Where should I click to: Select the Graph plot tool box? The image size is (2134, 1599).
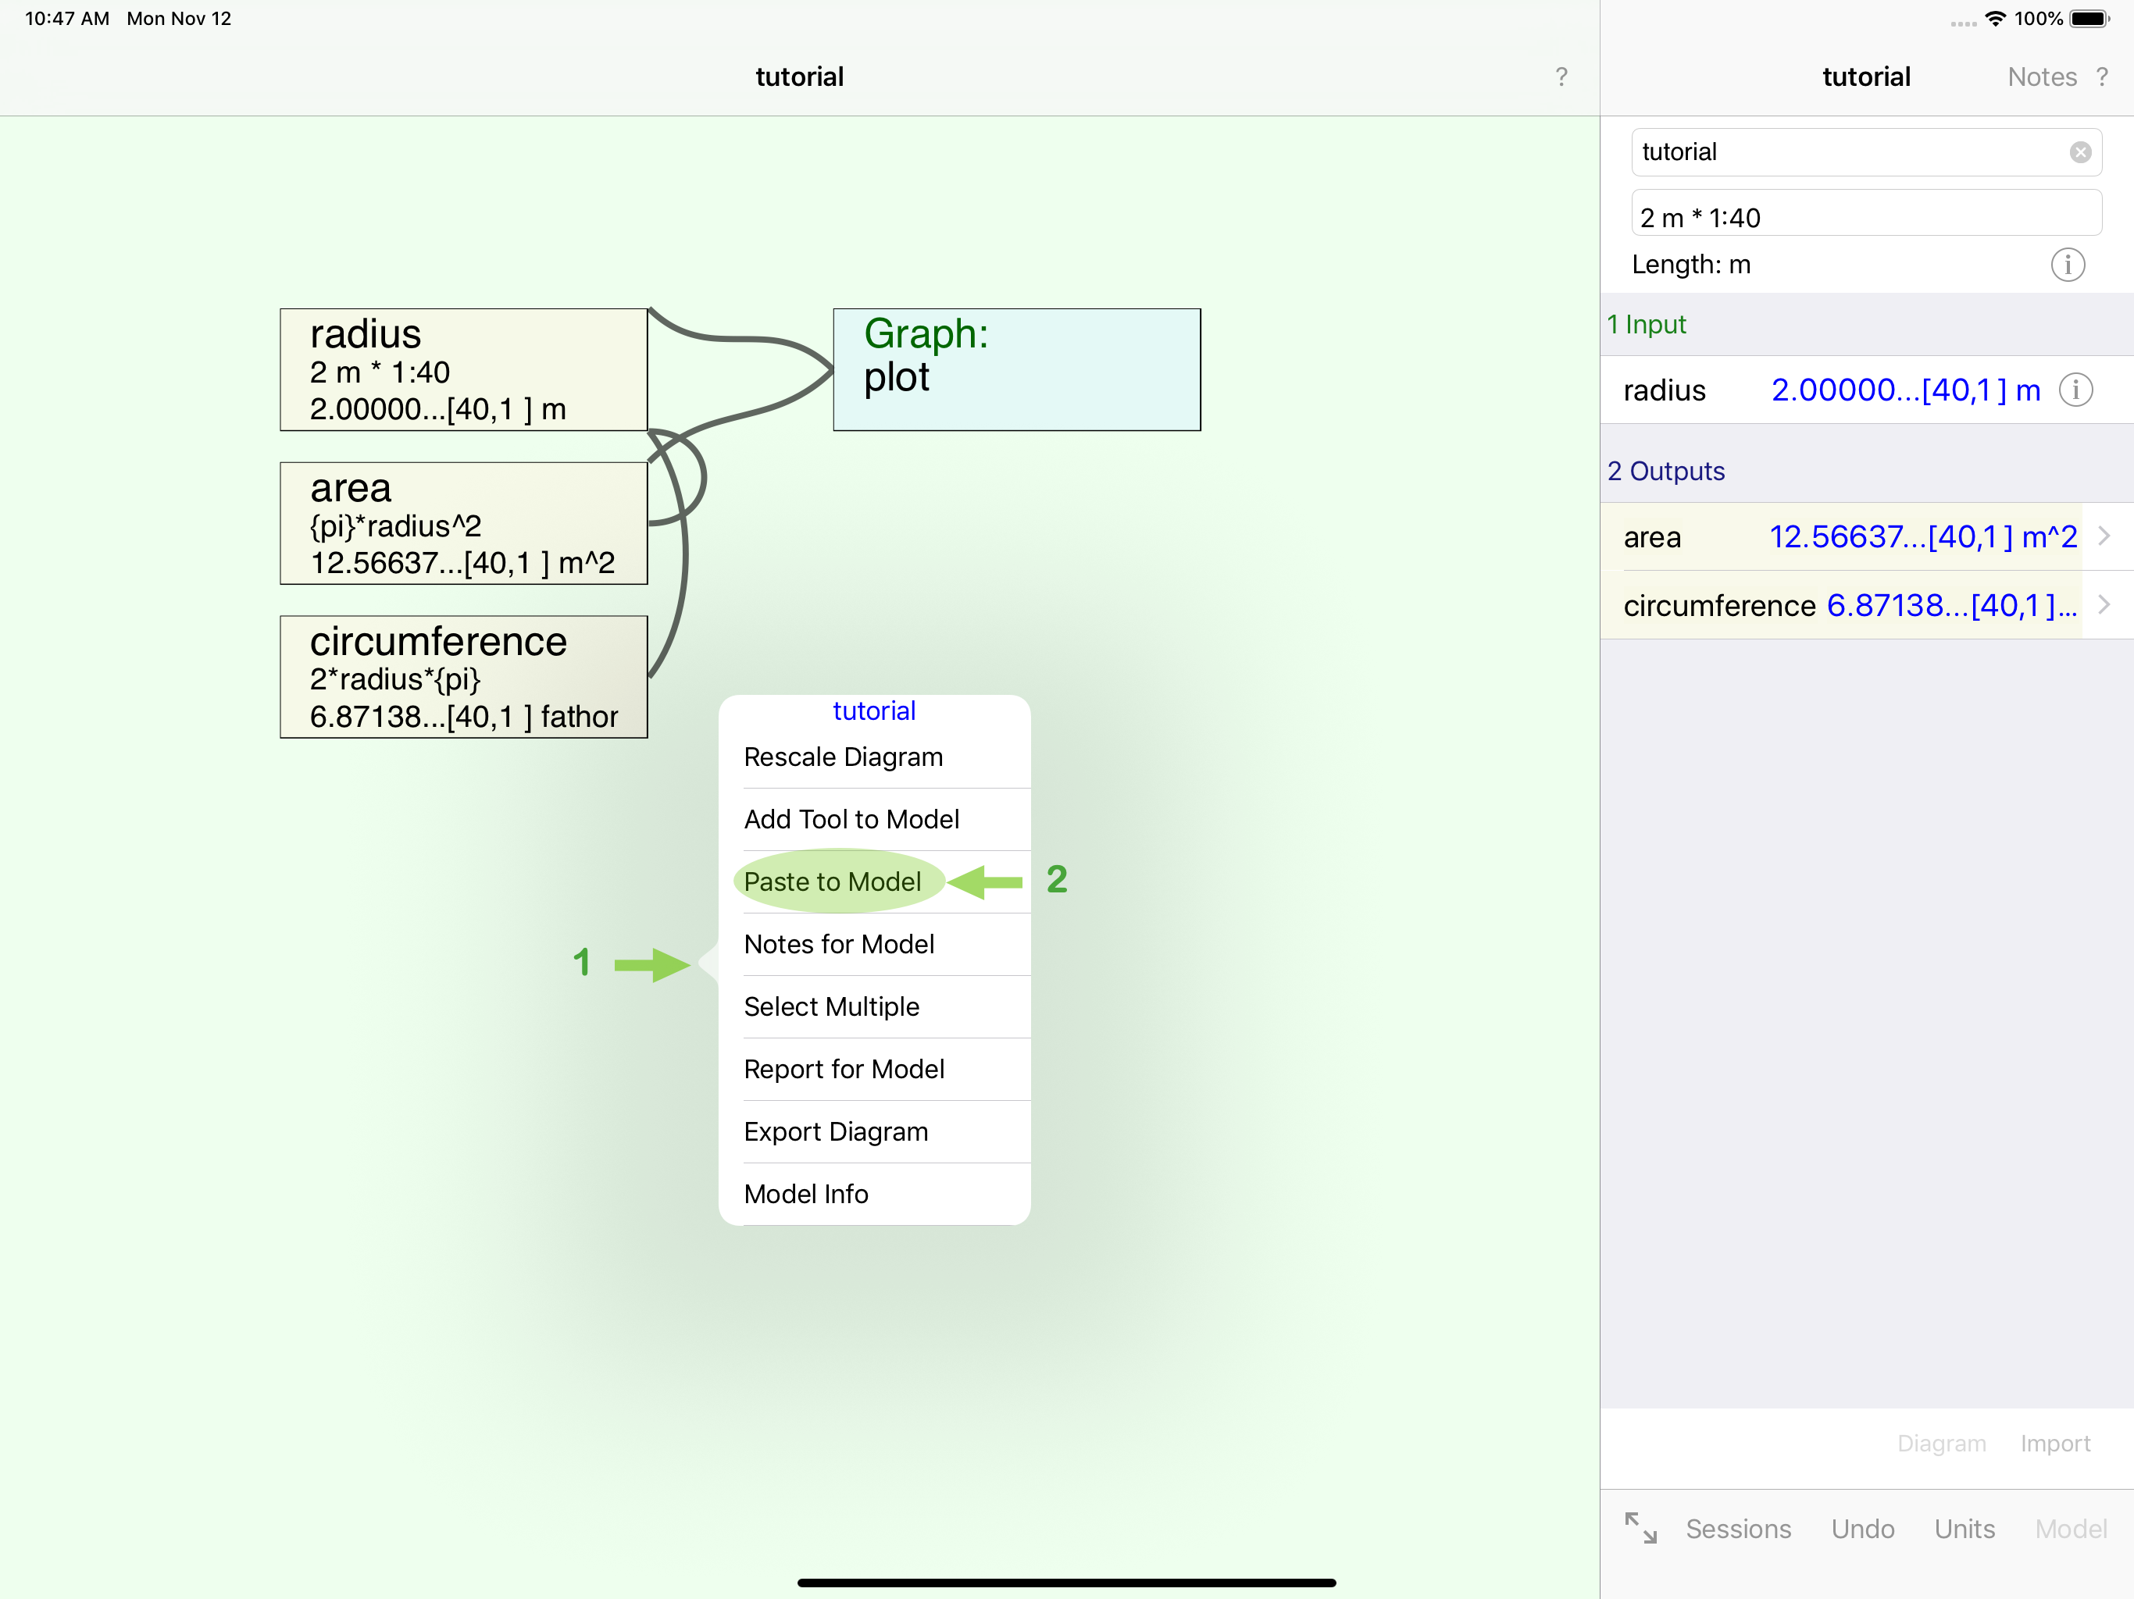[1017, 369]
